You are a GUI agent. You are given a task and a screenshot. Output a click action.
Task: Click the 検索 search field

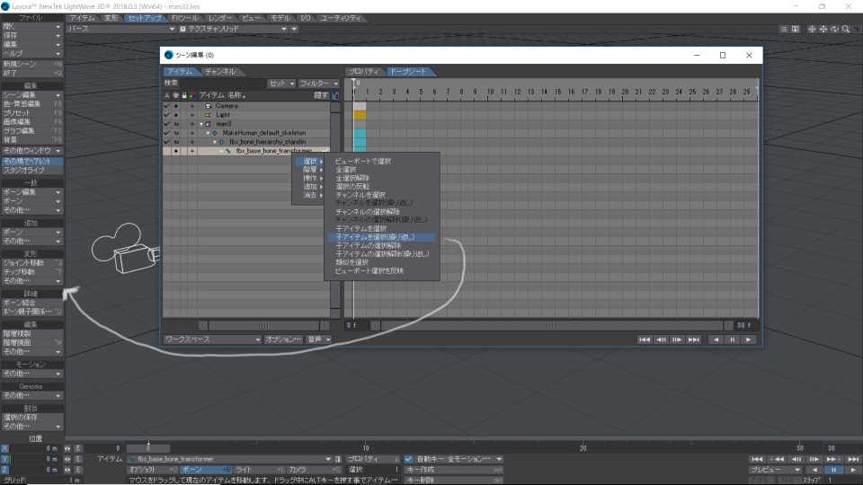pyautogui.click(x=222, y=83)
